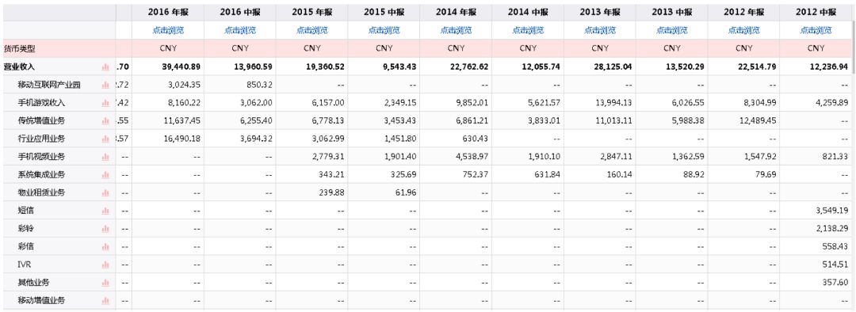Open chart icon for 彩信 row

click(x=105, y=247)
